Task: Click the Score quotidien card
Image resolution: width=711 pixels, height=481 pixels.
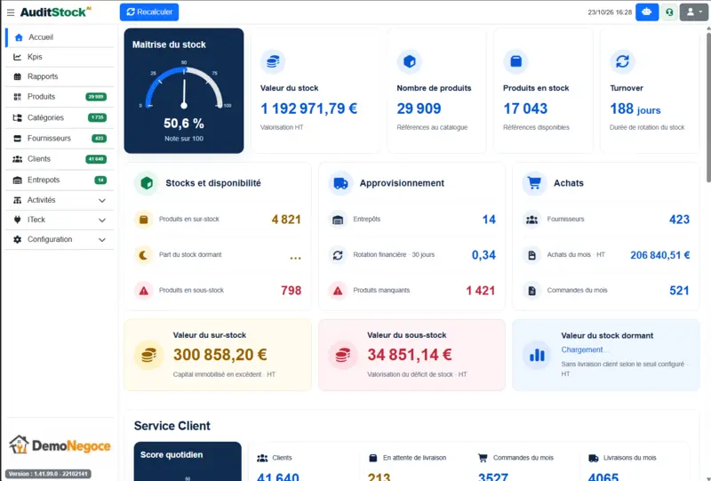Action: (x=188, y=461)
